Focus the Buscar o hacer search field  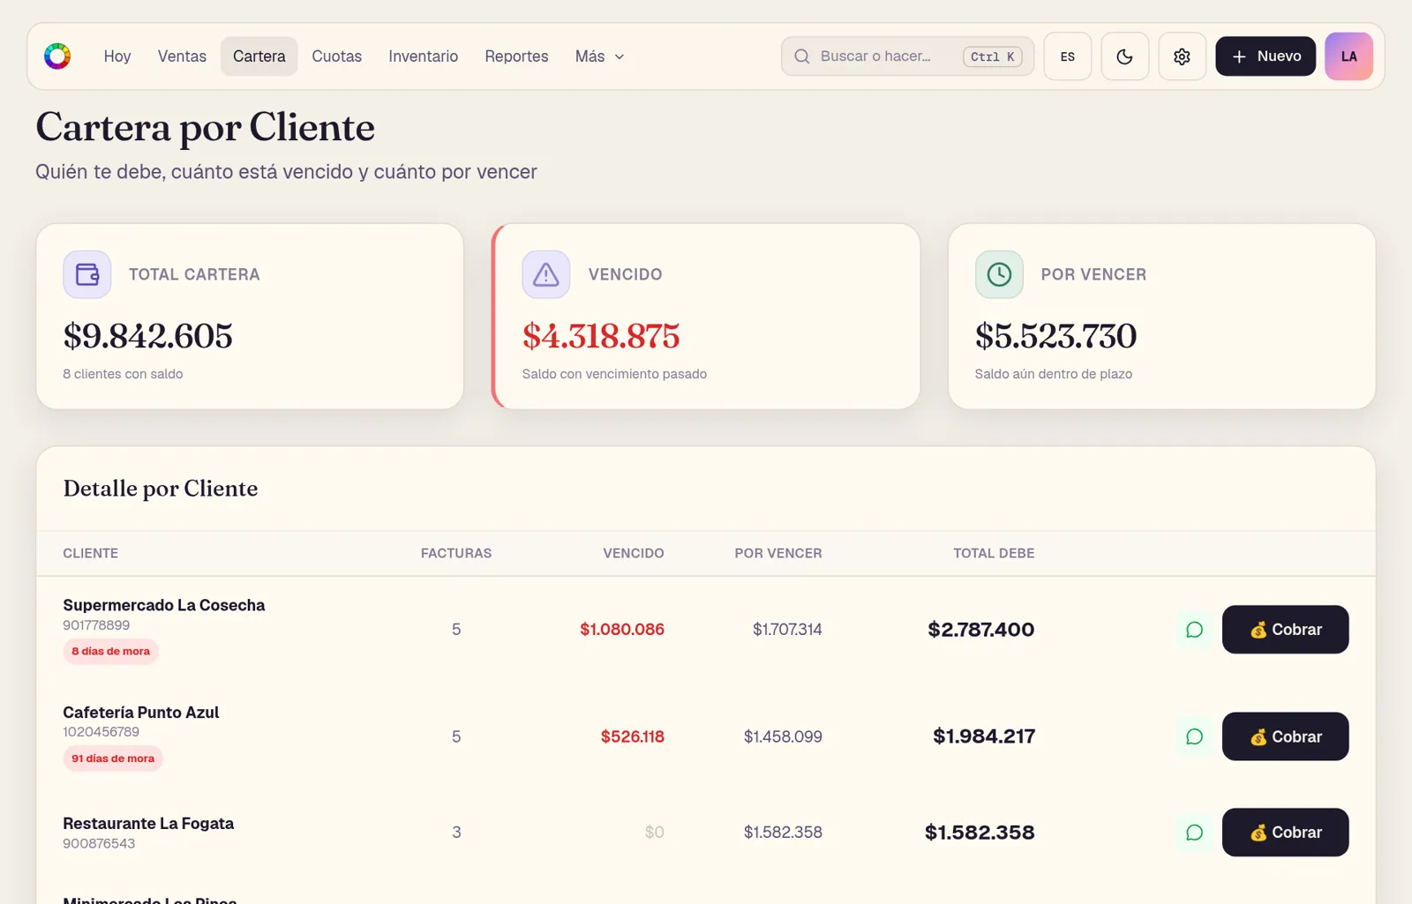pyautogui.click(x=907, y=56)
